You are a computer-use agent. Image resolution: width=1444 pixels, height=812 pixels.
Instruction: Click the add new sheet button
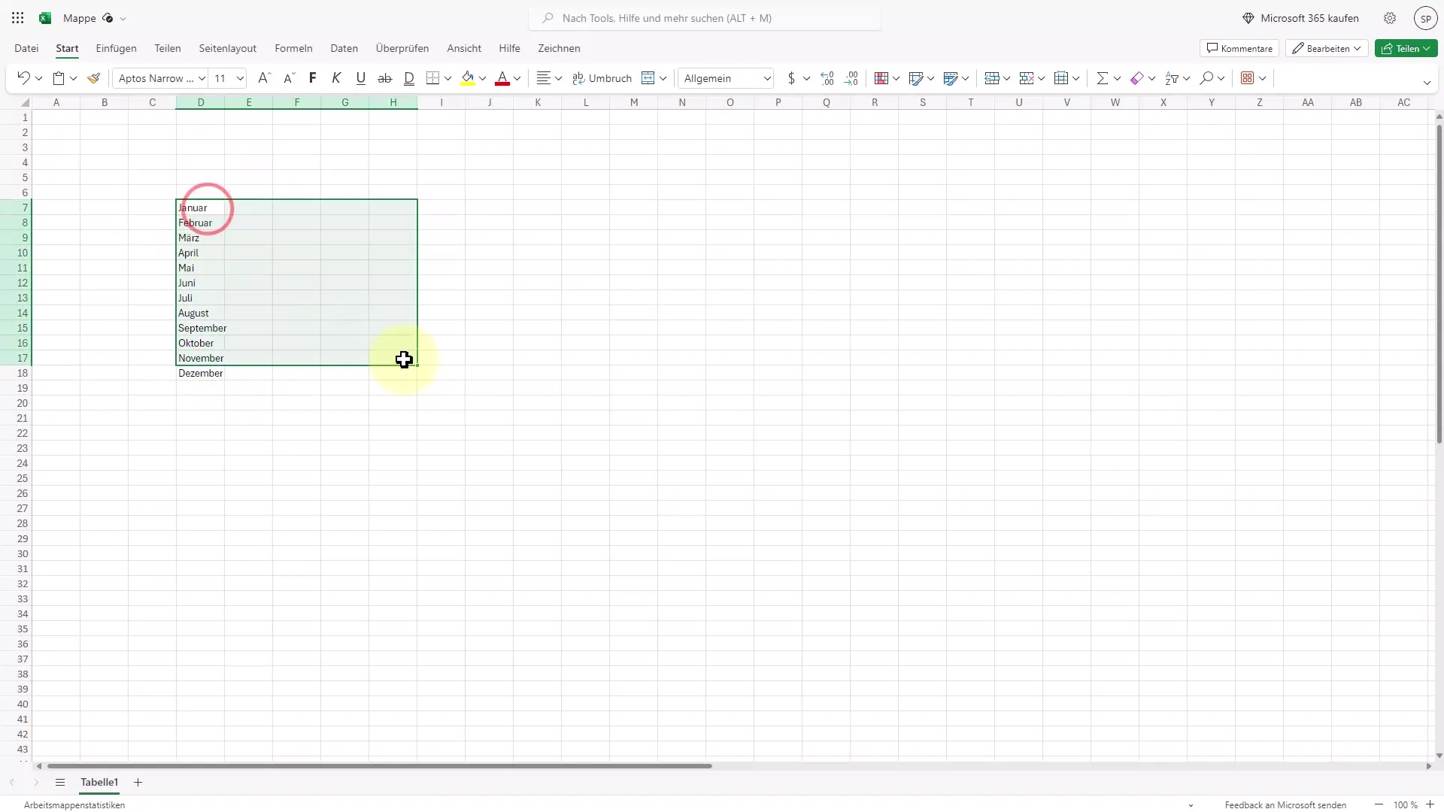point(137,782)
